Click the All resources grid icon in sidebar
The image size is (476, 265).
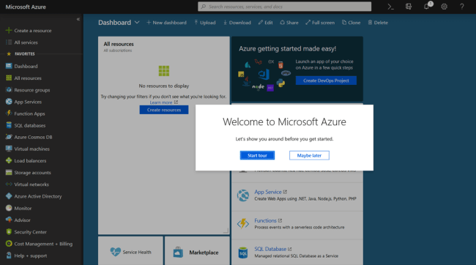(x=9, y=78)
